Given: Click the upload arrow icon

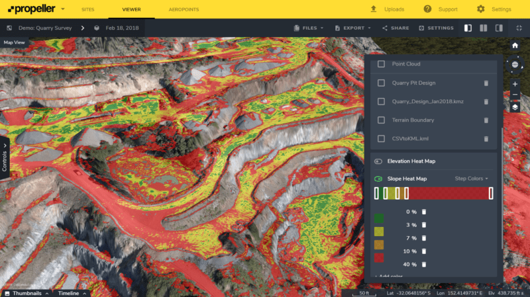Looking at the screenshot, I should (x=374, y=9).
